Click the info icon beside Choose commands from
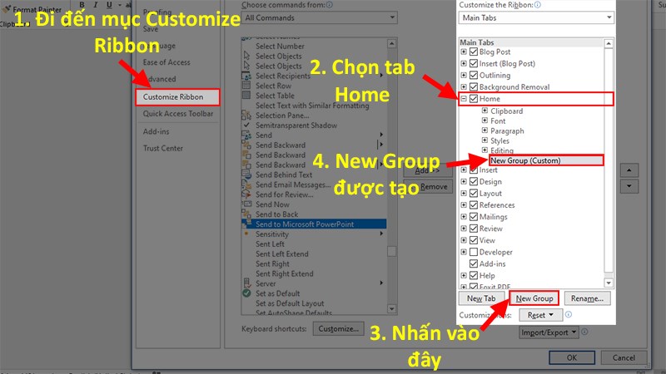The width and height of the screenshot is (666, 374). (x=329, y=5)
